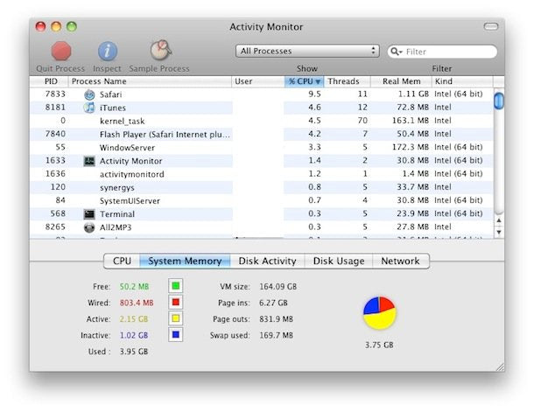Select the All2MP3 process icon
This screenshot has height=412, width=534.
coord(89,227)
